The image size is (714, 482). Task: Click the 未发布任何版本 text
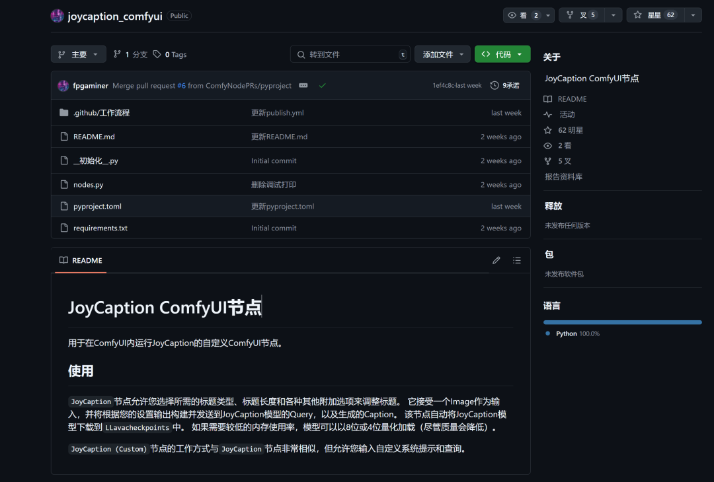tap(567, 226)
